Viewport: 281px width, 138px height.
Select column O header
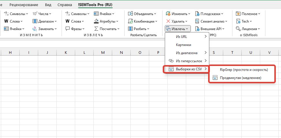pyautogui.click(x=140, y=52)
